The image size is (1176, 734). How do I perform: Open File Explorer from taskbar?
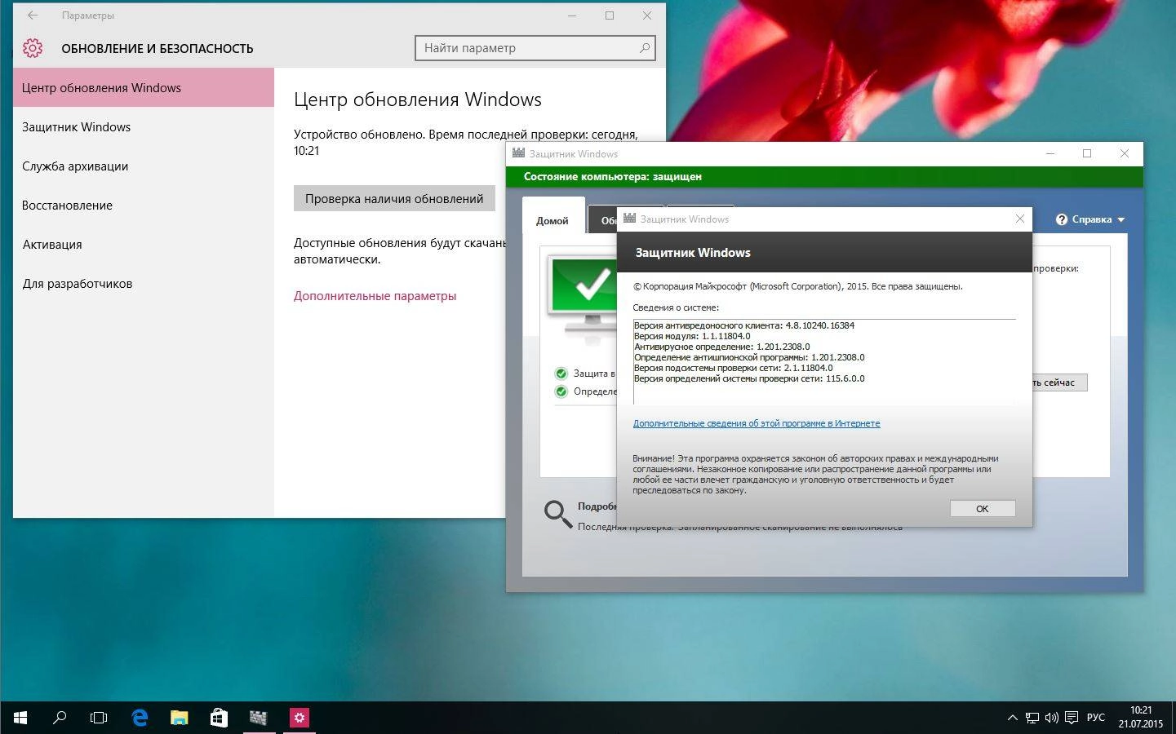tap(180, 718)
